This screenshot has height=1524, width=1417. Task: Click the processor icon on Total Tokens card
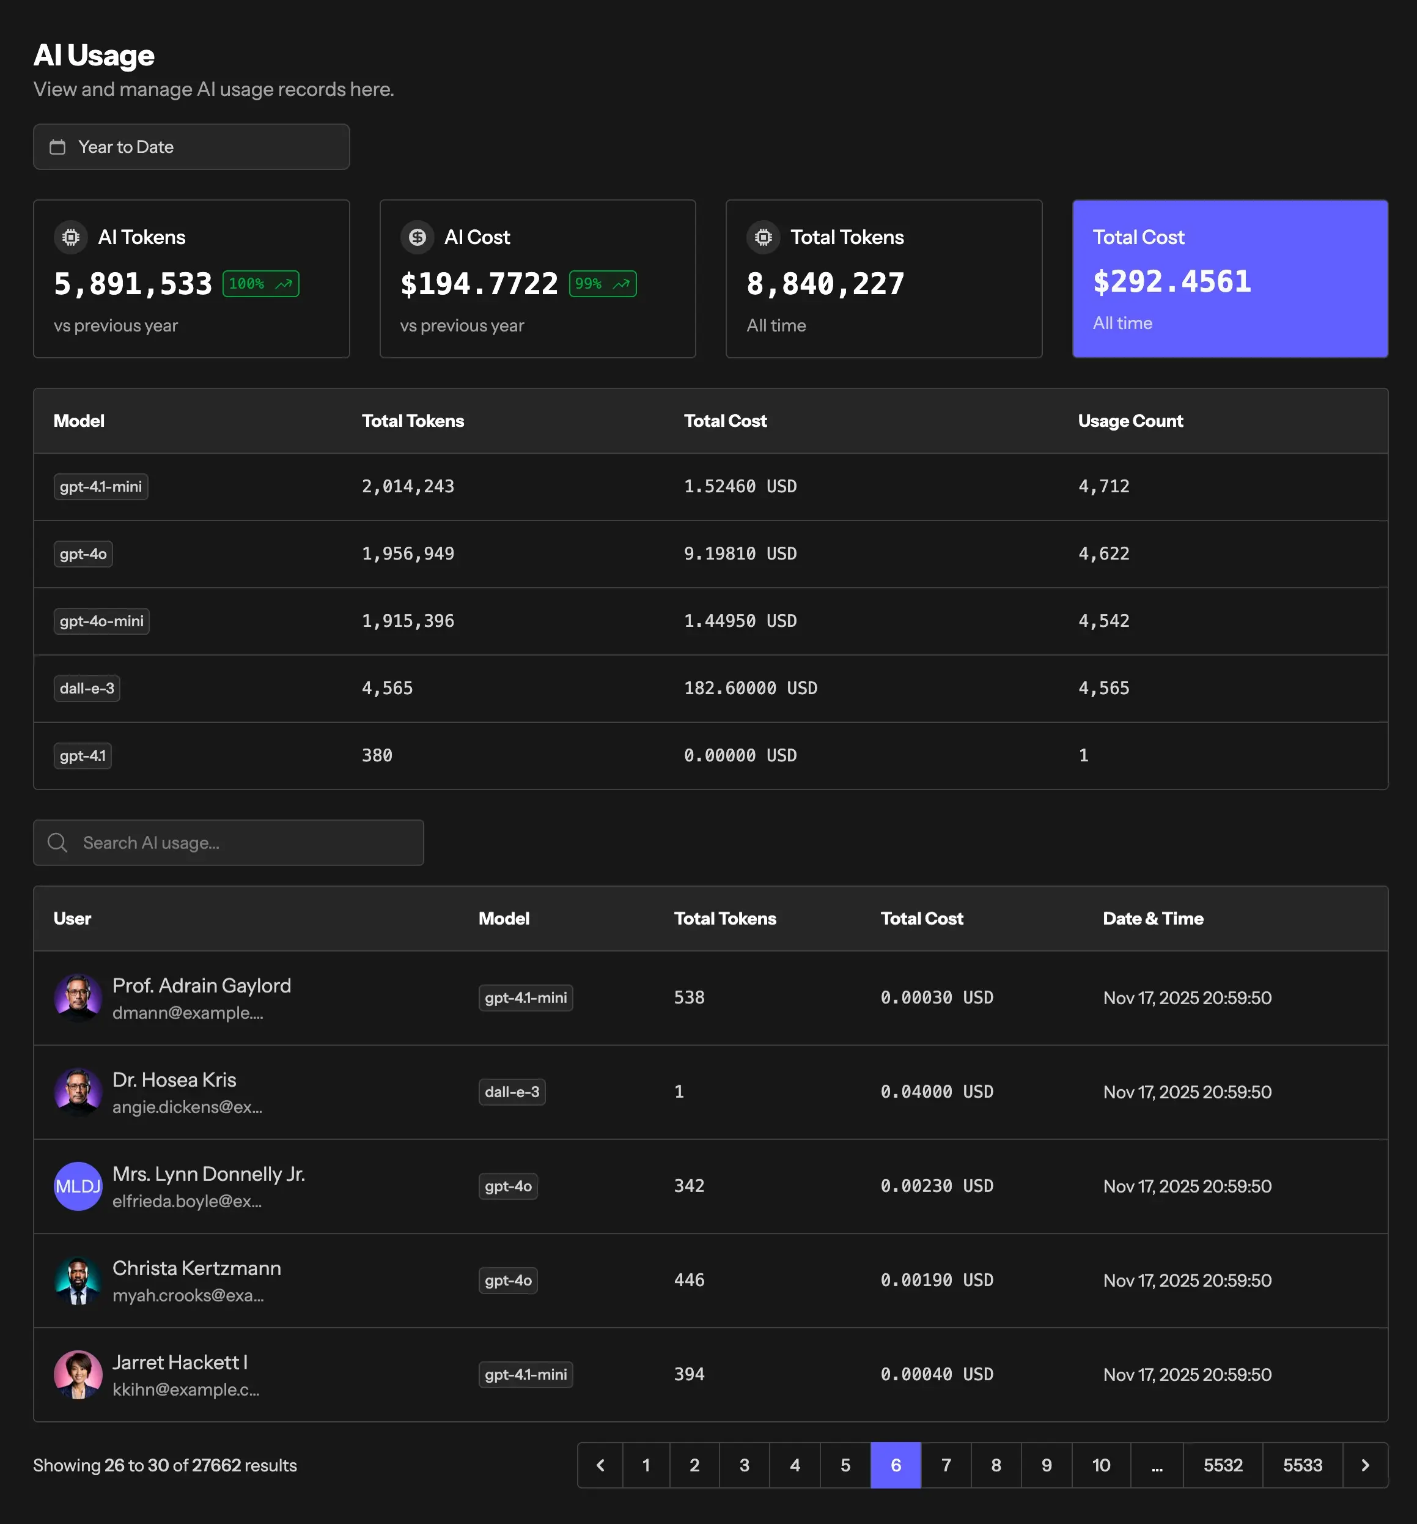click(x=764, y=237)
